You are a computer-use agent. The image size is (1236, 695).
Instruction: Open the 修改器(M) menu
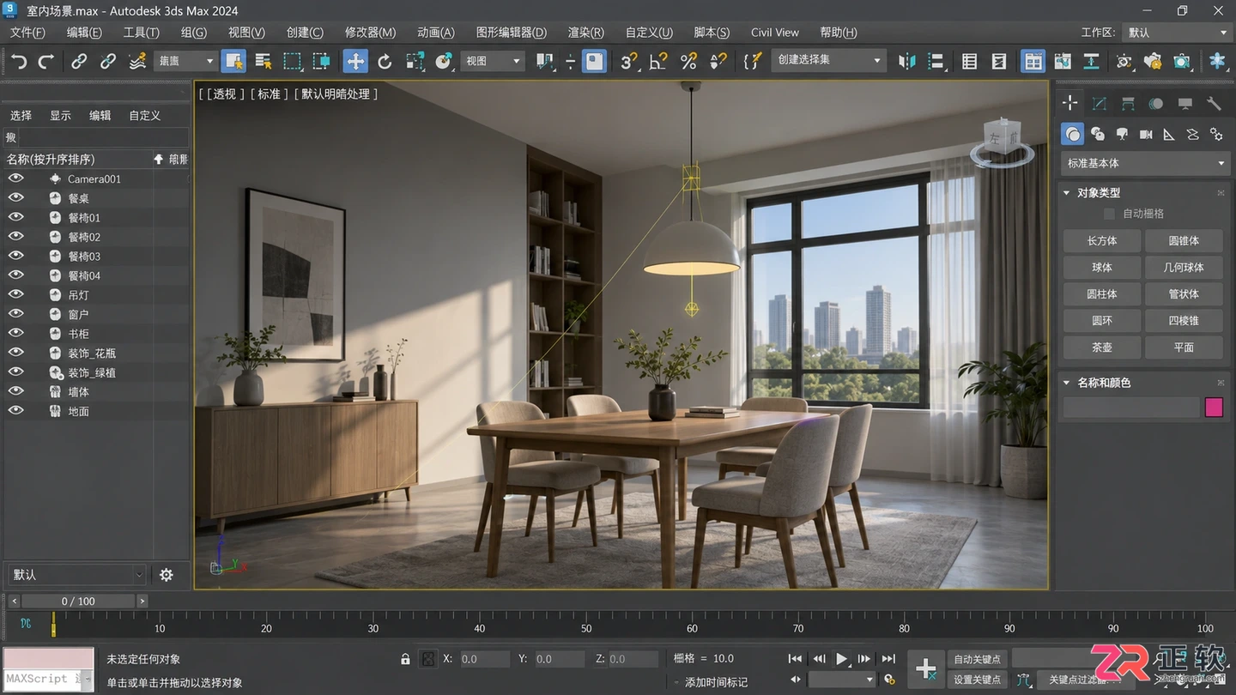[x=370, y=33]
